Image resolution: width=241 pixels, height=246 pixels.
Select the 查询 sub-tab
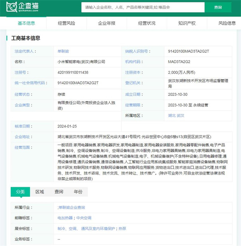coord(59,192)
